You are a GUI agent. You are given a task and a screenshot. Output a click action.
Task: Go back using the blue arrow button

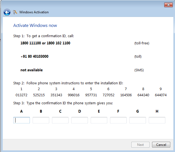tap(7, 12)
